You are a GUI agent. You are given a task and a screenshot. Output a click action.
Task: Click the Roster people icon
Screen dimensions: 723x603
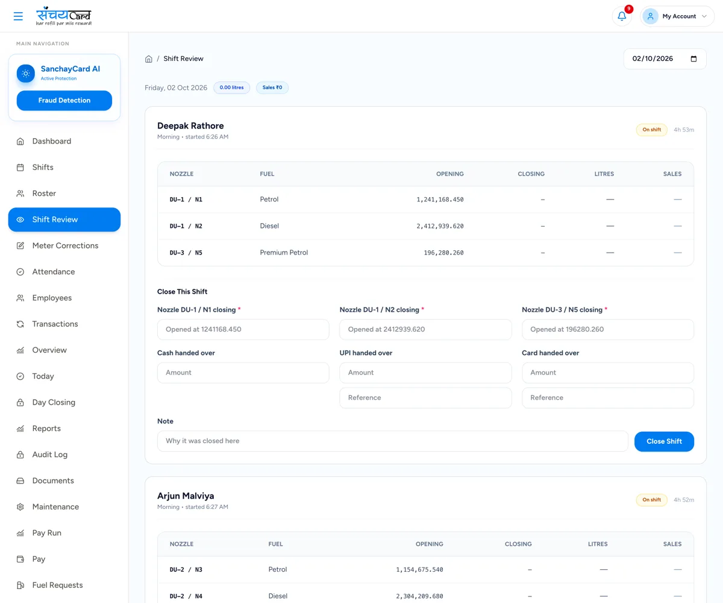tap(20, 194)
